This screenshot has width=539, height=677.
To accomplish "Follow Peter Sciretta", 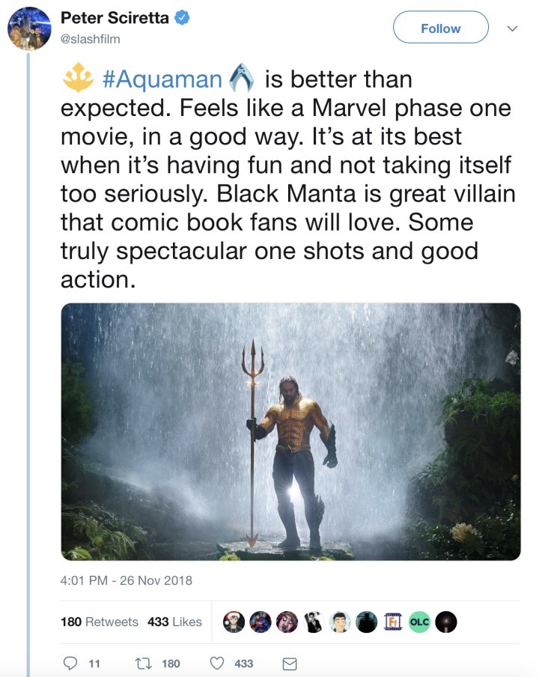I will coord(440,28).
